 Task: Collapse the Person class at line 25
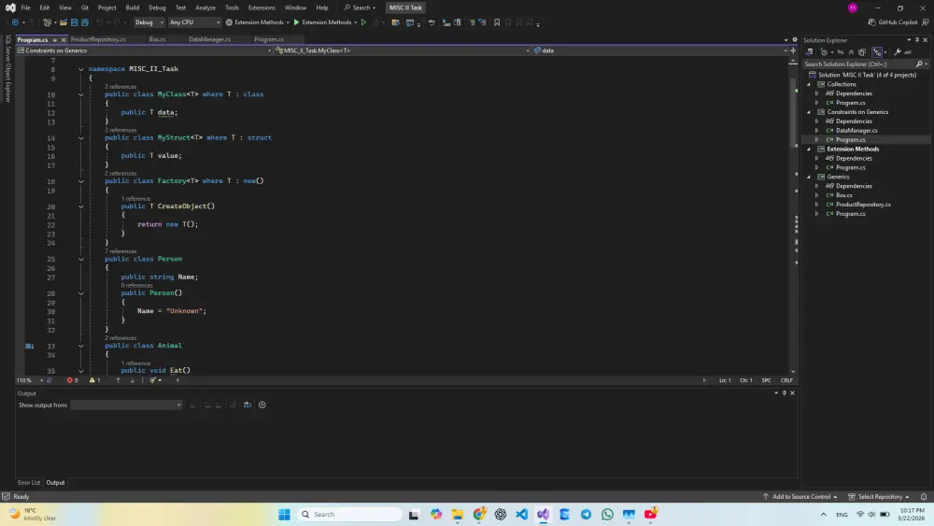81,259
